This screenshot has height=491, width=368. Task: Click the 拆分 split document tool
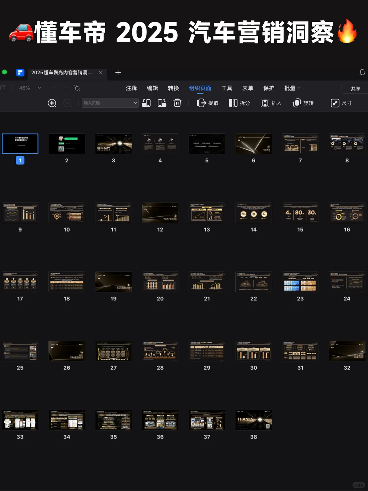(x=240, y=103)
